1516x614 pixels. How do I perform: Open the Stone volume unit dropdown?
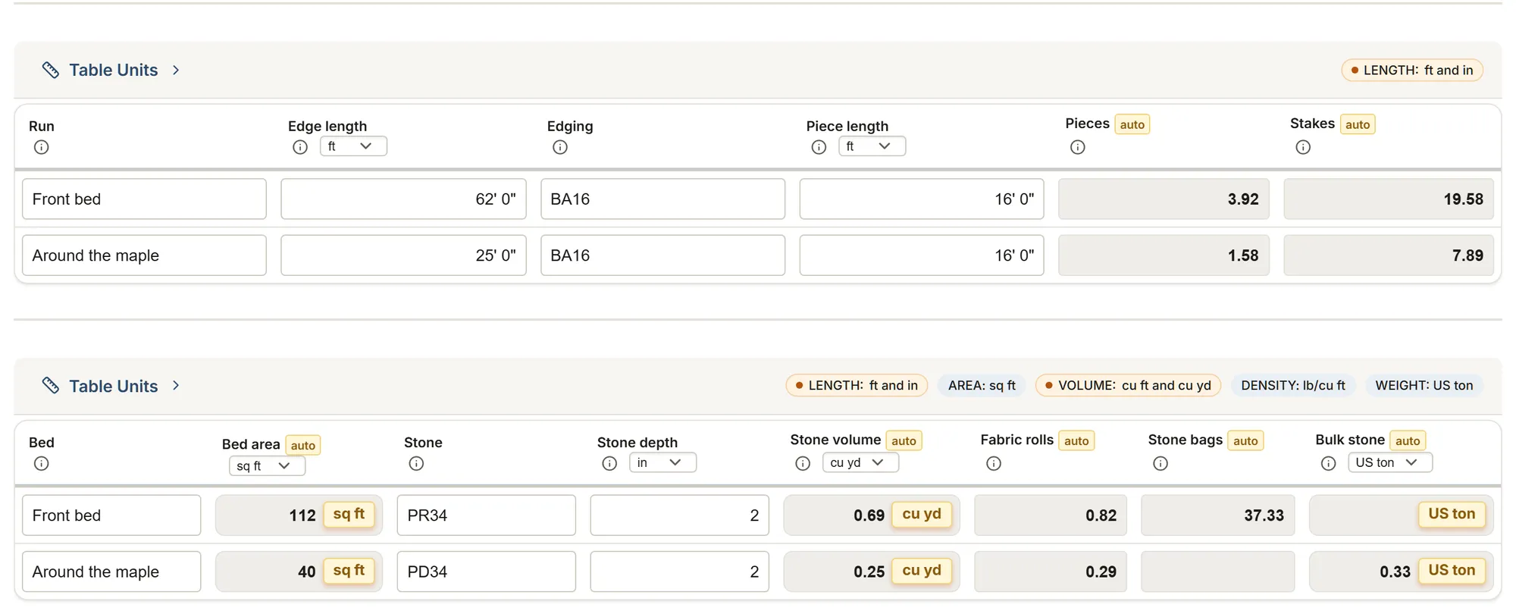pos(860,462)
